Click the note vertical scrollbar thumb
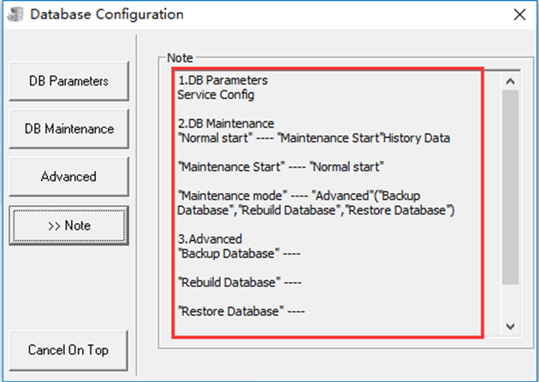The height and width of the screenshot is (382, 539). coord(510,187)
